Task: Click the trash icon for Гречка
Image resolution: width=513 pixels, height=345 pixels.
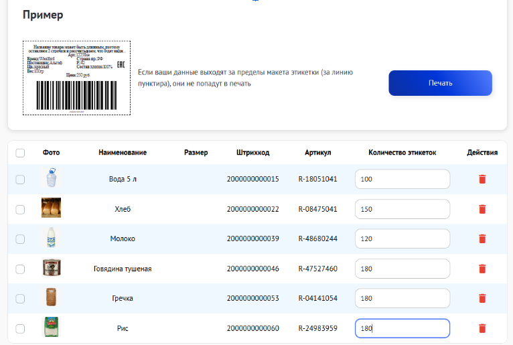Action: (482, 299)
